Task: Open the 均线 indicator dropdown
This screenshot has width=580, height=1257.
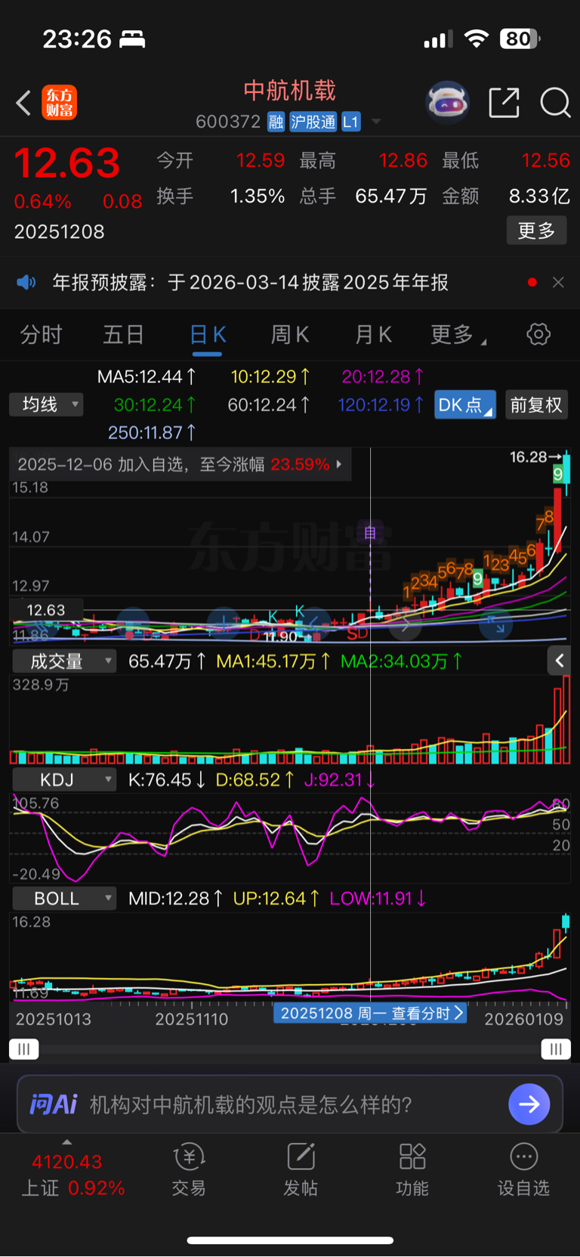Action: [46, 404]
